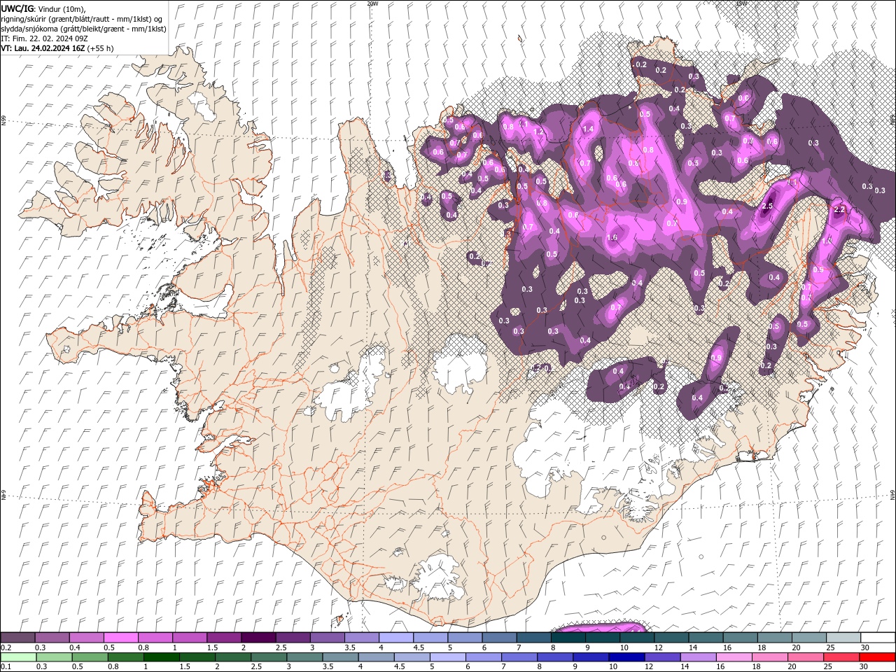Click the violet swatch labeled 12 in bottom legend row
The width and height of the screenshot is (896, 672).
click(662, 657)
